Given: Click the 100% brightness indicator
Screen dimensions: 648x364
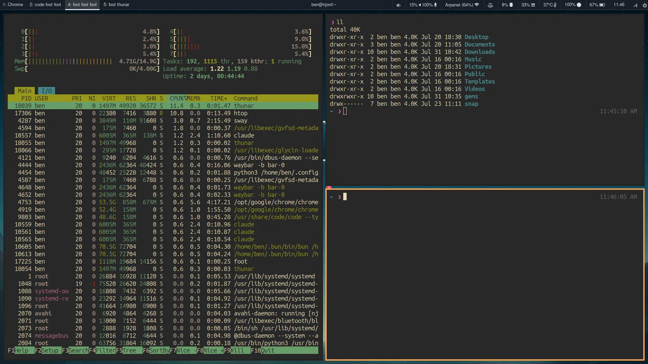Looking at the screenshot, I should 573,5.
